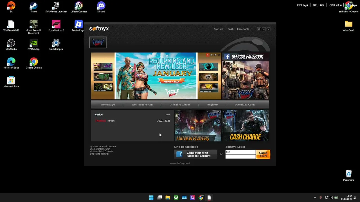This screenshot has width=360, height=202.
Task: Click the microphone tray icon
Action: pyautogui.click(x=321, y=198)
